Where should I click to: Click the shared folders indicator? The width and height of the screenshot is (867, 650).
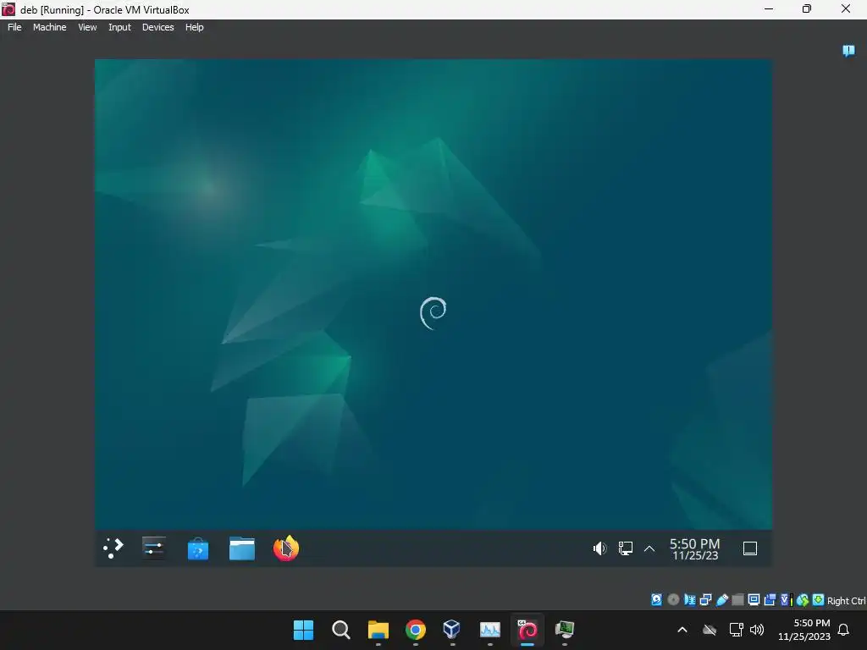(x=738, y=600)
